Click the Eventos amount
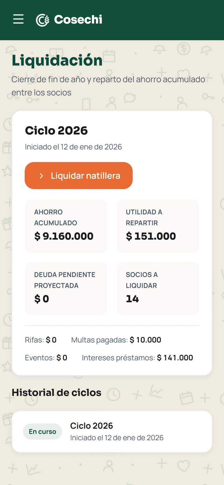 [x=62, y=358]
